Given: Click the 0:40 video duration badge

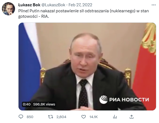Looking at the screenshot, I should click(x=27, y=104).
